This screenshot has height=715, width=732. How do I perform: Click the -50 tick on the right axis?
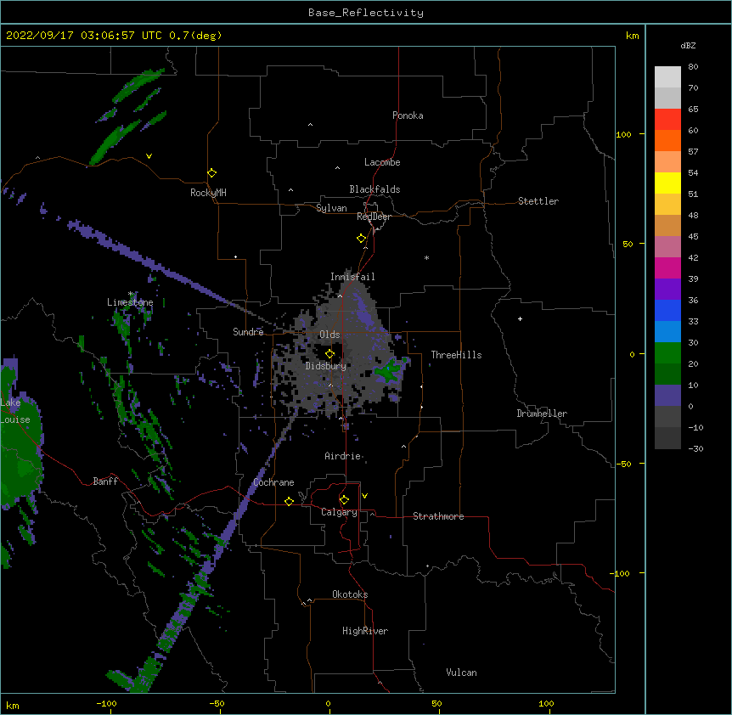(x=623, y=464)
